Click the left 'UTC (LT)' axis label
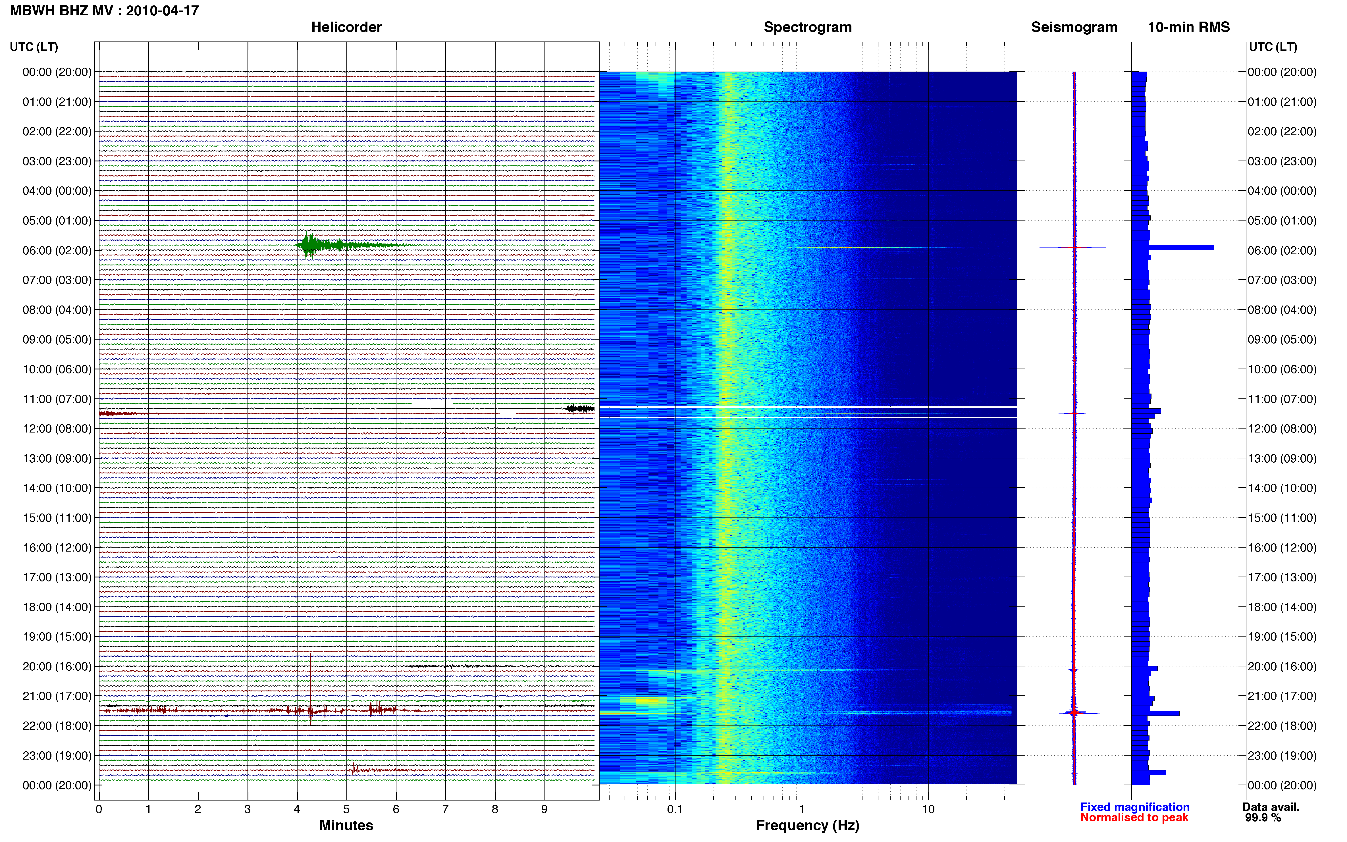This screenshot has height=842, width=1347. click(34, 47)
